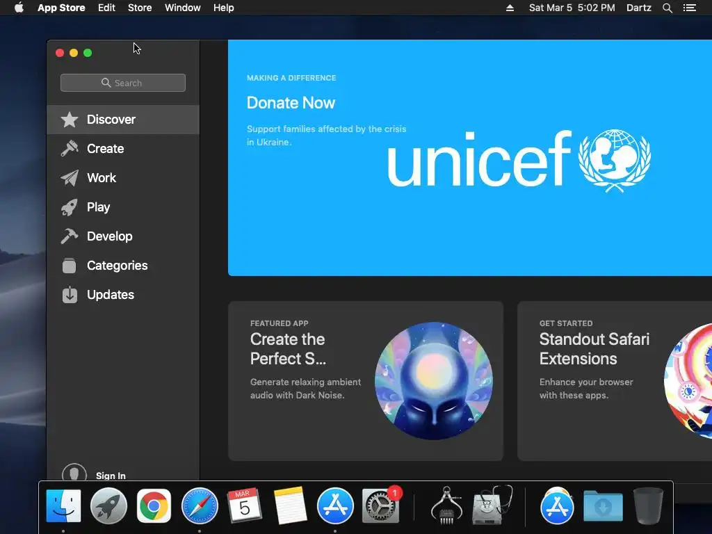The height and width of the screenshot is (534, 712).
Task: Open System Information chip icon in Dock
Action: [x=446, y=506]
